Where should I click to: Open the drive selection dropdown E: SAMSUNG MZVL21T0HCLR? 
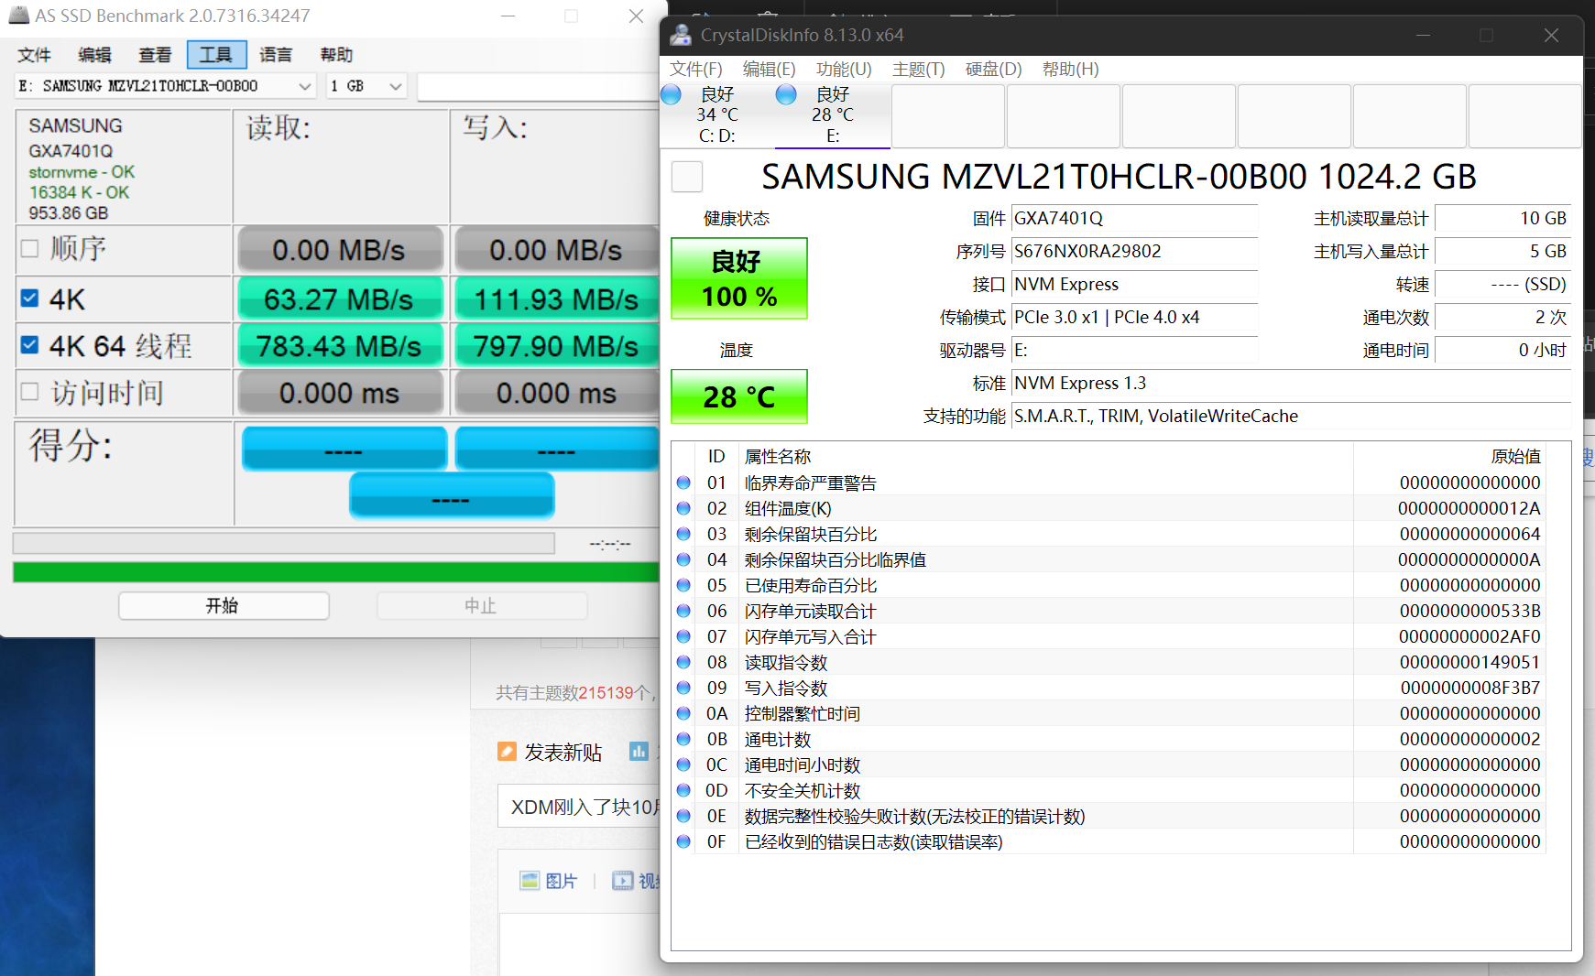[167, 86]
